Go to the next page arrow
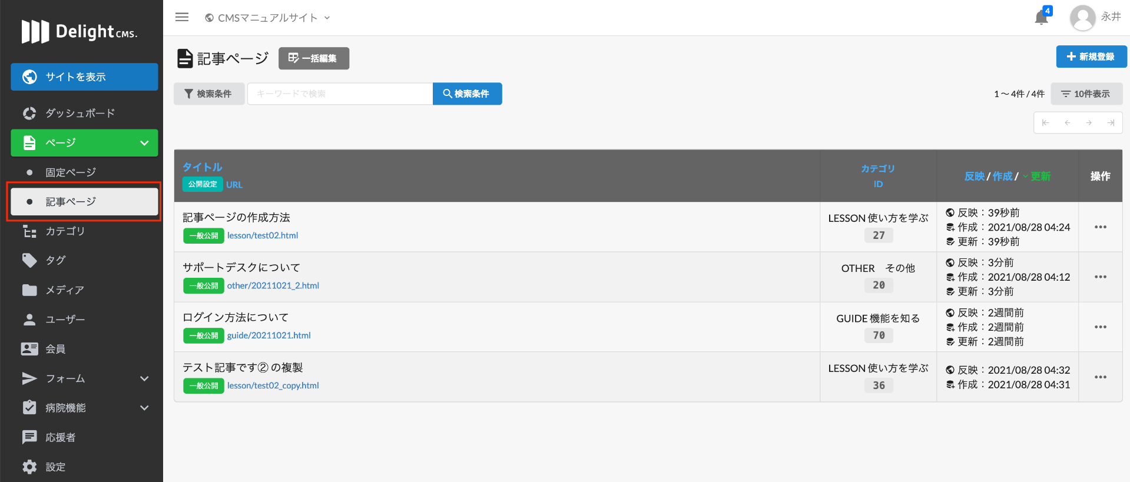The width and height of the screenshot is (1130, 482). [x=1089, y=123]
